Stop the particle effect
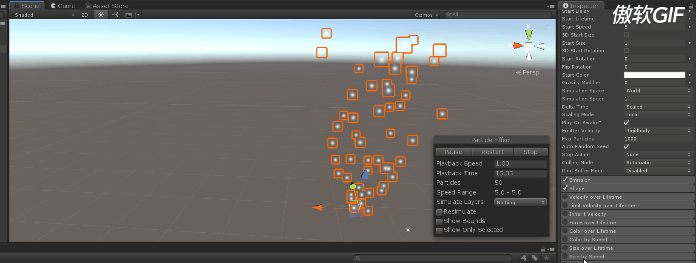Viewport: 696px width, 263px height. [530, 152]
